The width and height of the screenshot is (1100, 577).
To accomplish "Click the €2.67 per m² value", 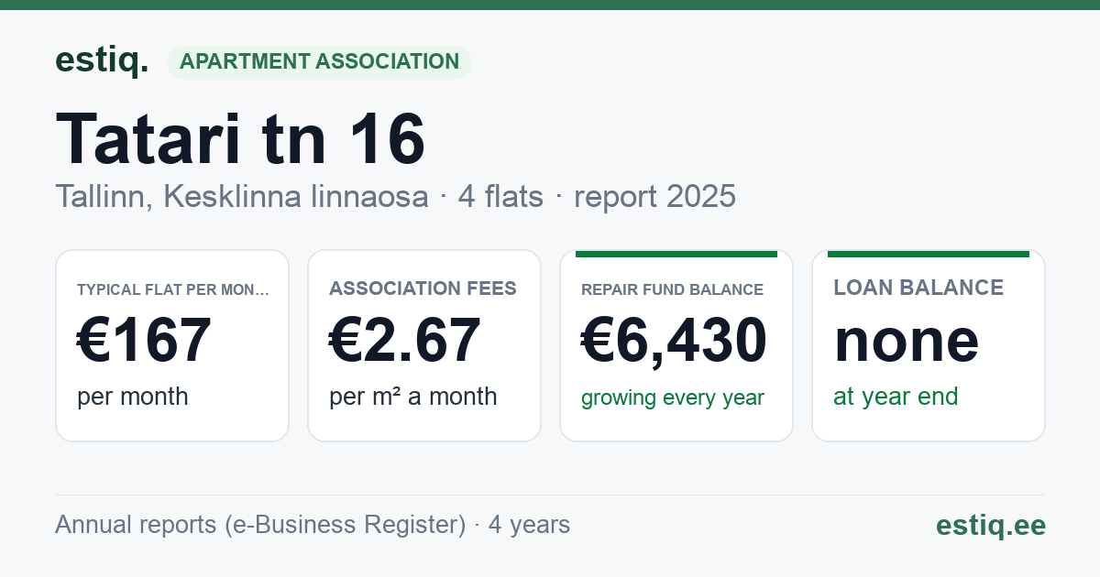I will pos(405,340).
